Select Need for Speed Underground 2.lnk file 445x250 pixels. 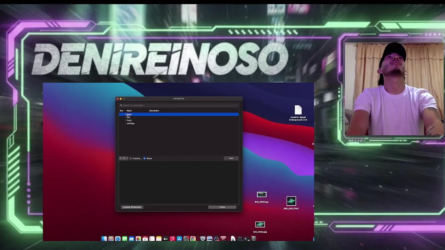pyautogui.click(x=298, y=113)
